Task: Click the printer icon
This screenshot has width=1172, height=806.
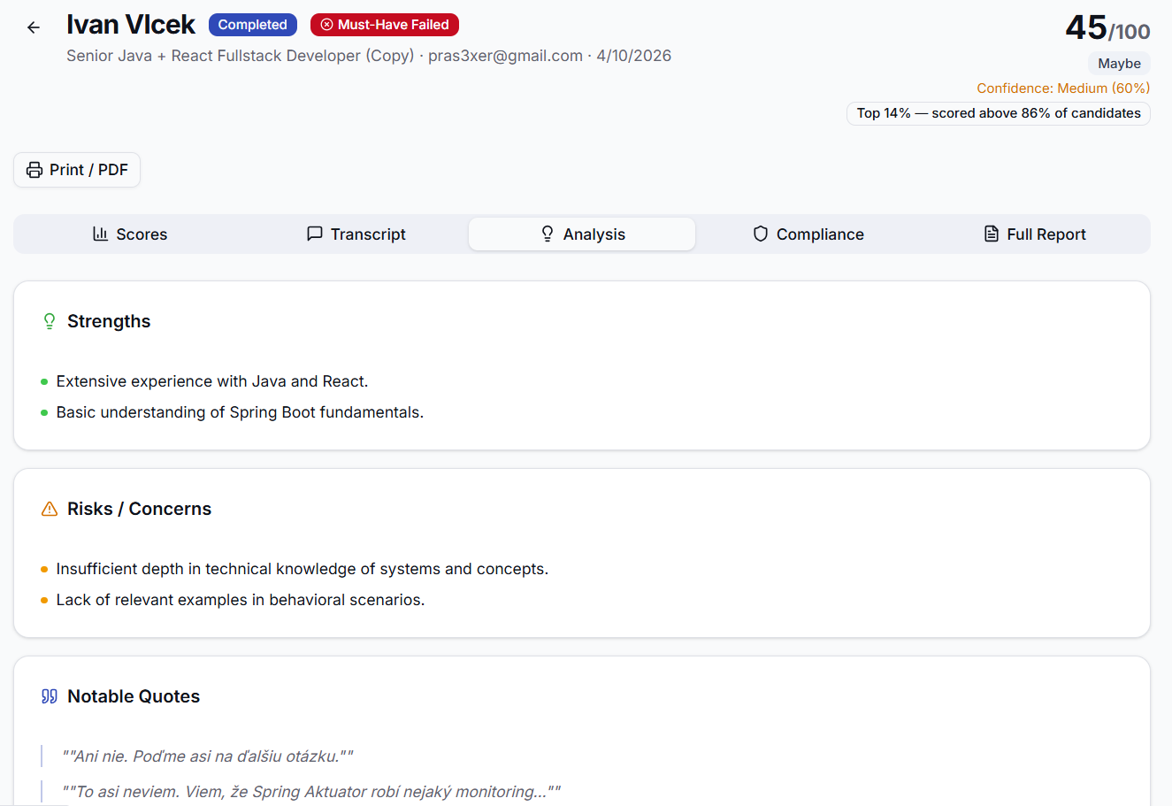Action: click(34, 170)
